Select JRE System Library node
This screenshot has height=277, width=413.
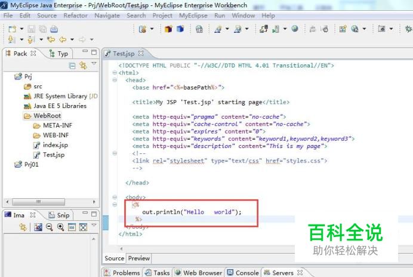pyautogui.click(x=61, y=96)
